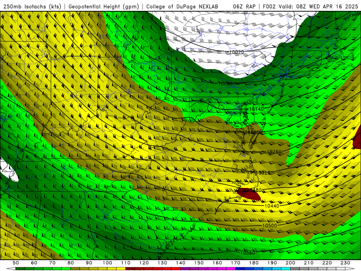
Task: Click the 'College of DuPage NEXLAB' header text
Action: pyautogui.click(x=182, y=7)
